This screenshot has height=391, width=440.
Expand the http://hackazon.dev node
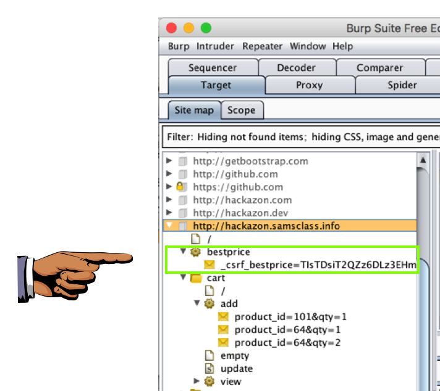coord(169,212)
